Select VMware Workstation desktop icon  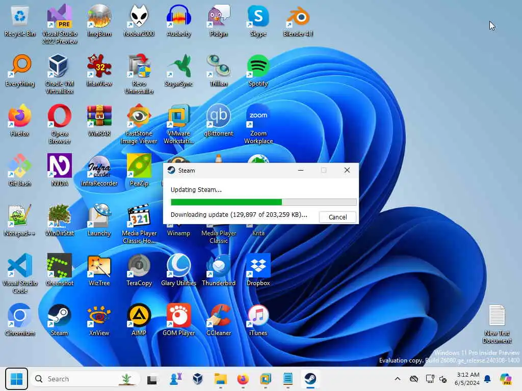pyautogui.click(x=179, y=124)
